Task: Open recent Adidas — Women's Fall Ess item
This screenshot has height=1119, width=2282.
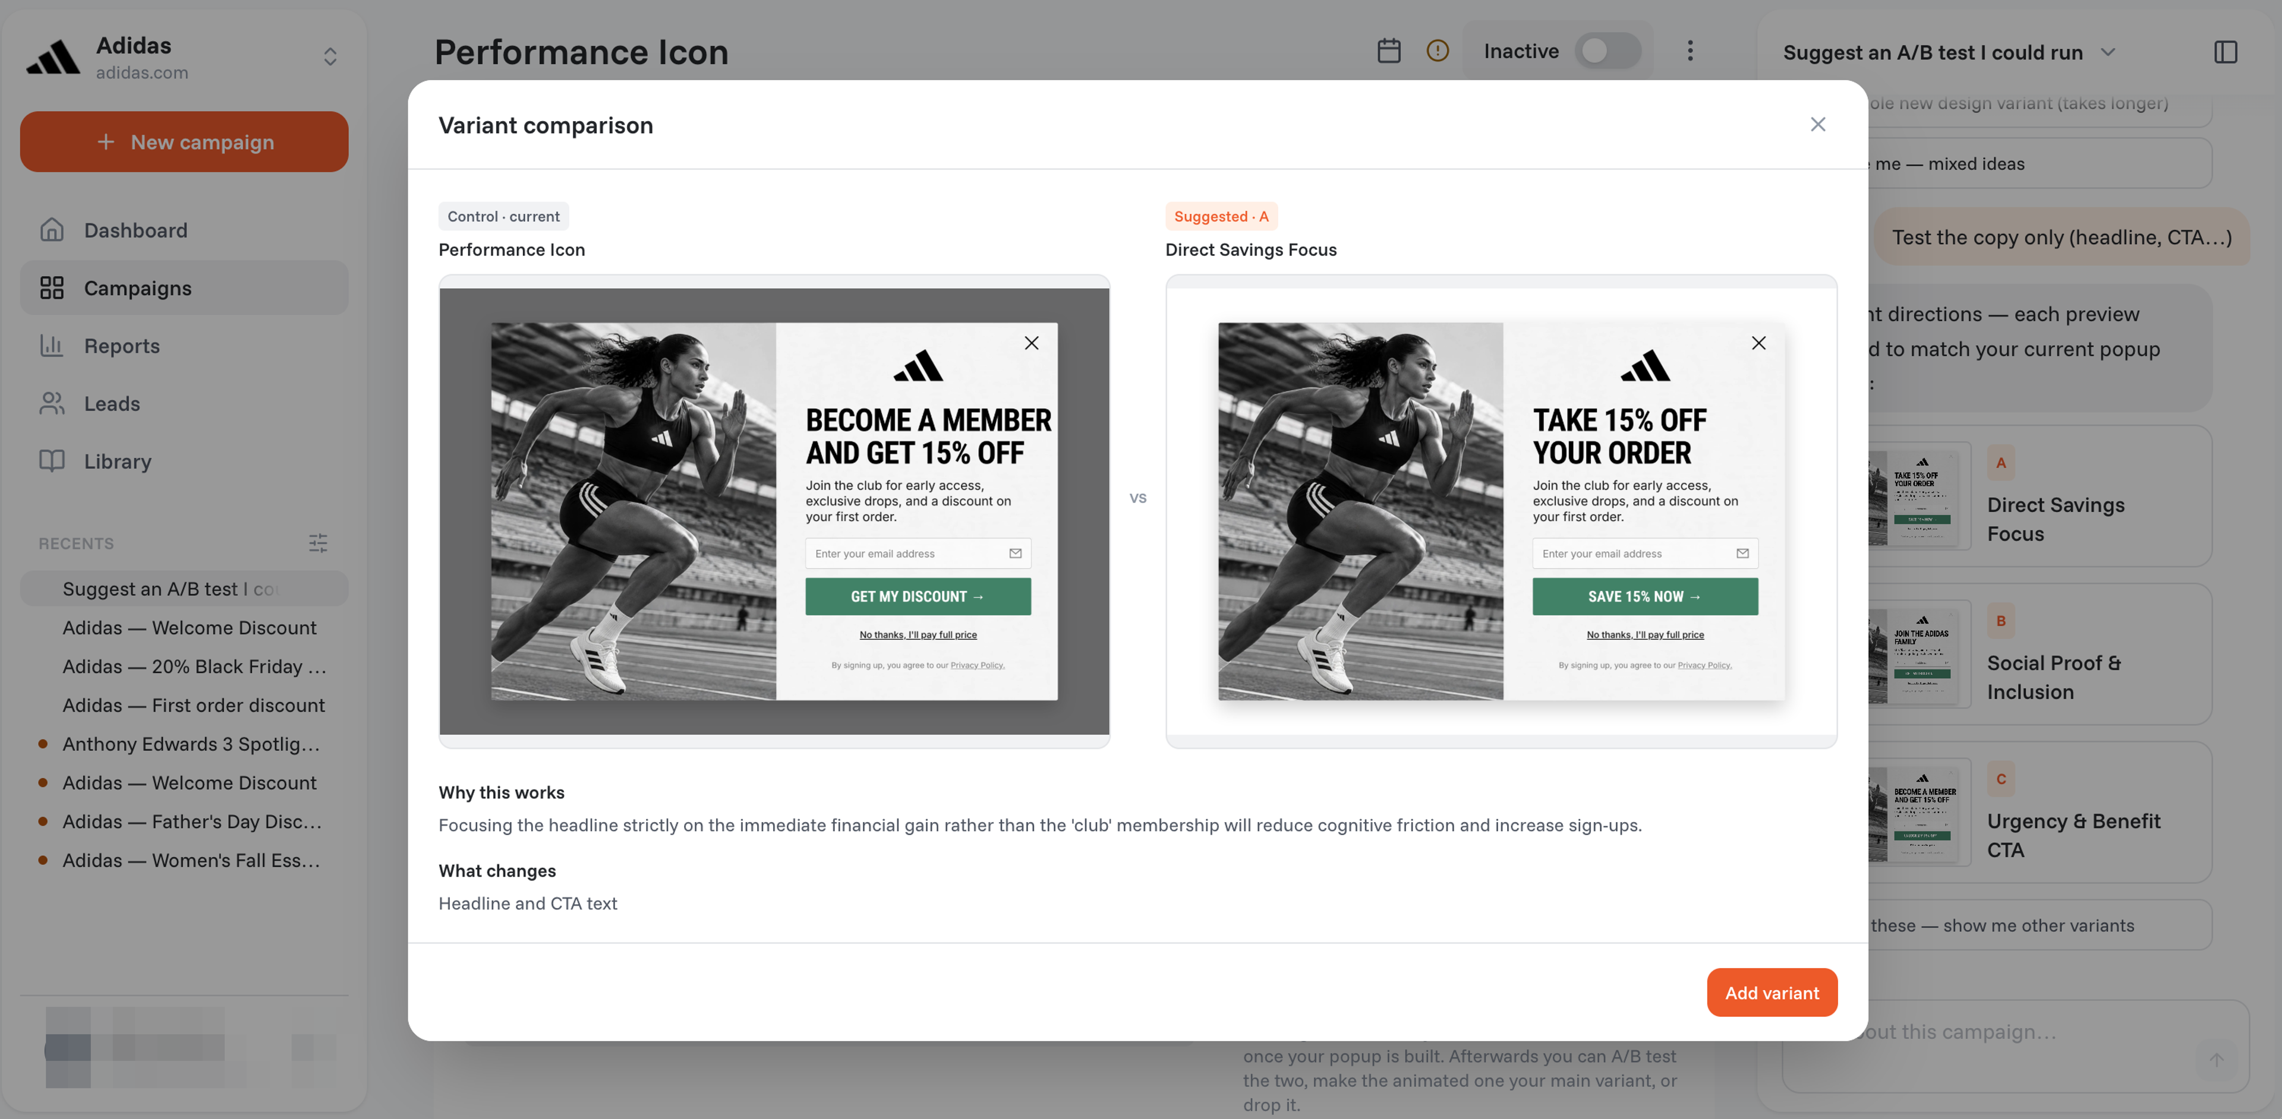Action: pos(184,861)
